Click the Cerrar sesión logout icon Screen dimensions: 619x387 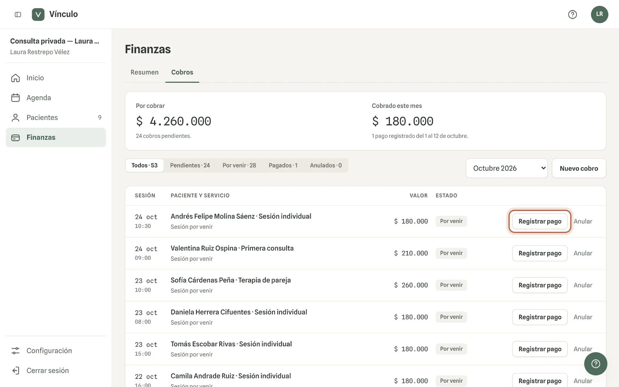point(15,370)
